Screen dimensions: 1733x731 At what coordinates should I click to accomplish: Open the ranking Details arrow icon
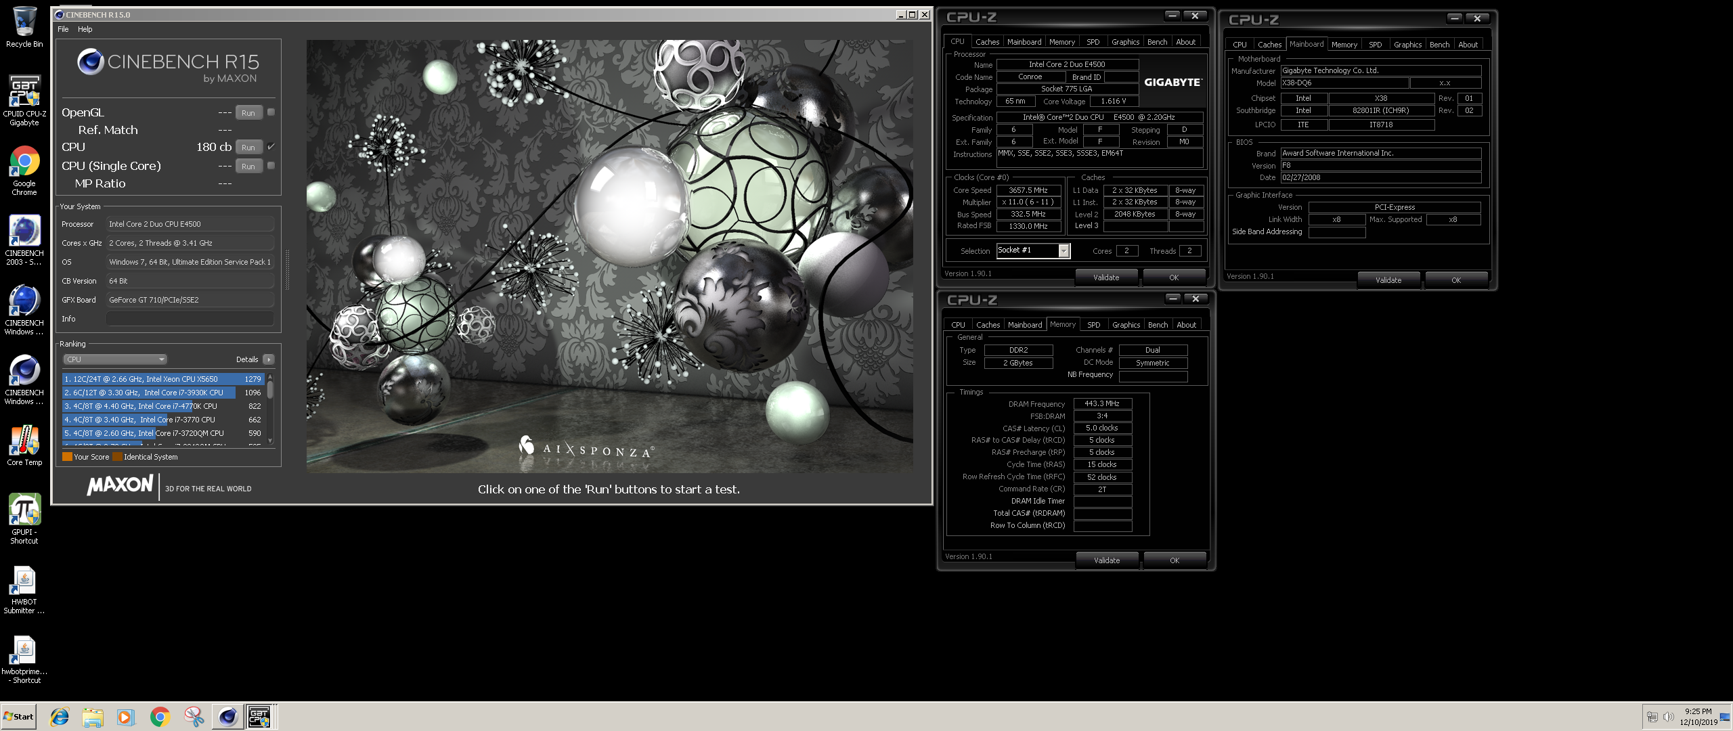pyautogui.click(x=269, y=359)
